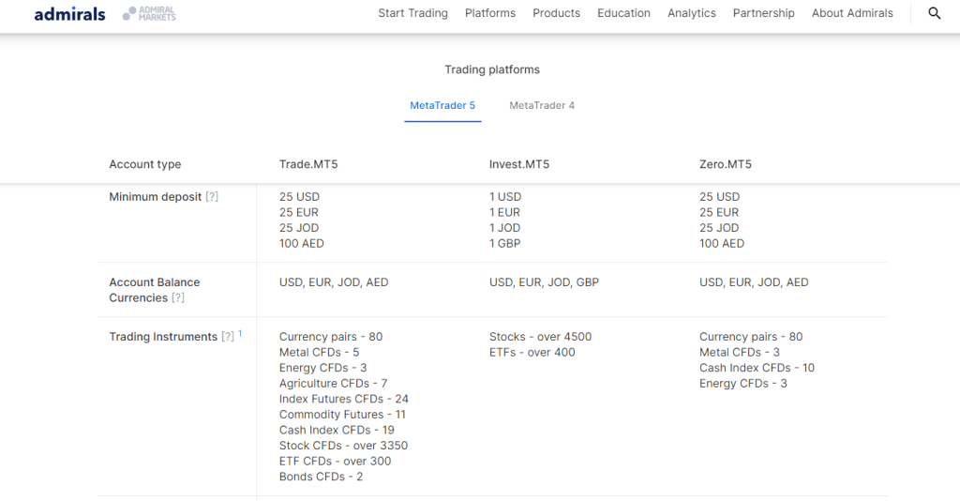
Task: Click Commodity Futures - 11 entry
Action: [343, 415]
